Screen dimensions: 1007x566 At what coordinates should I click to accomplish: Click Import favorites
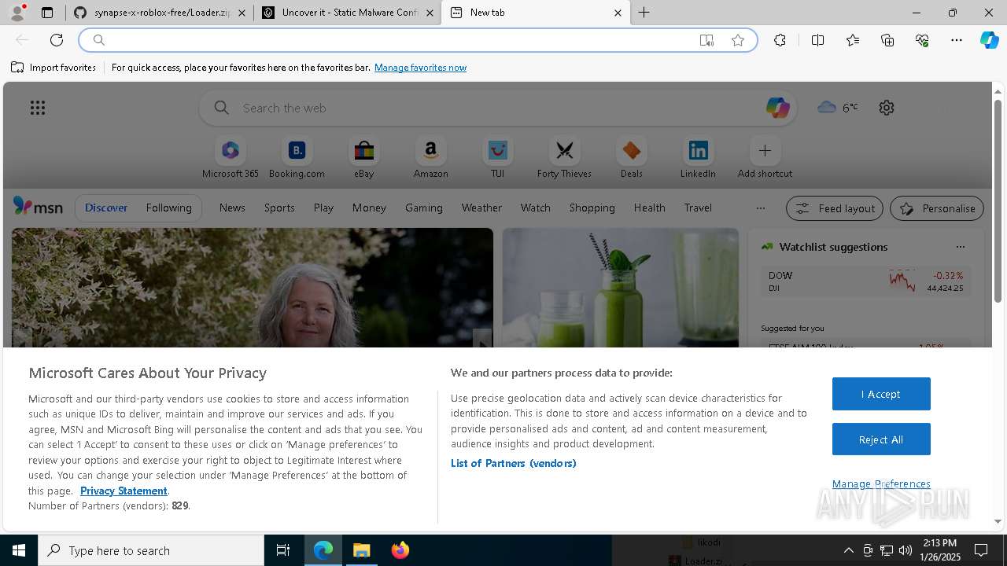tap(53, 68)
